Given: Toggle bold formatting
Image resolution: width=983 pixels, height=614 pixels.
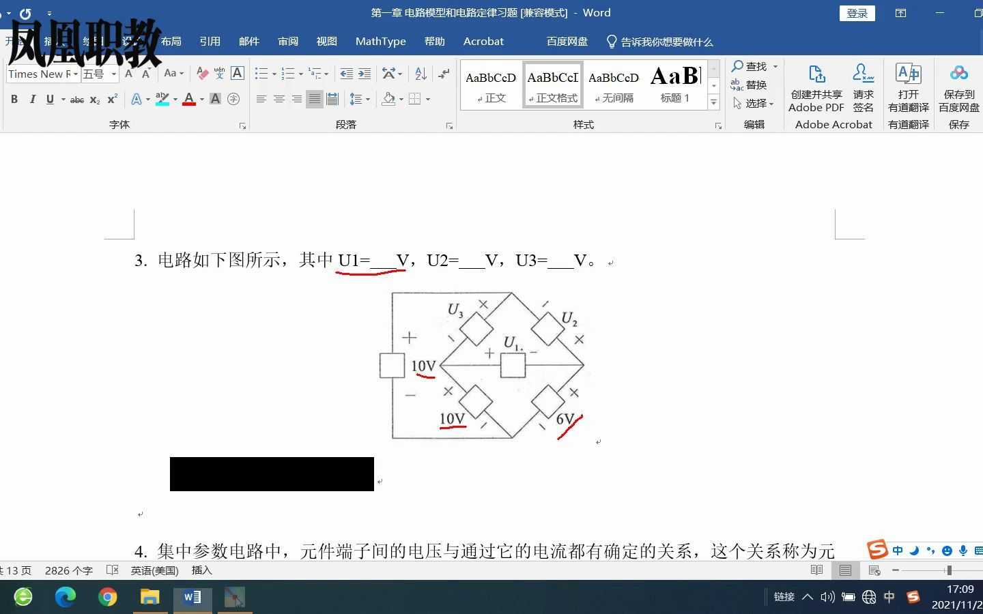Looking at the screenshot, I should pos(14,100).
